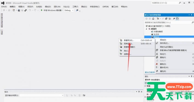Screen dimensions: 194x102
Task: Toggle show all files in Solution Explorer
Action: pyautogui.click(x=170, y=19)
